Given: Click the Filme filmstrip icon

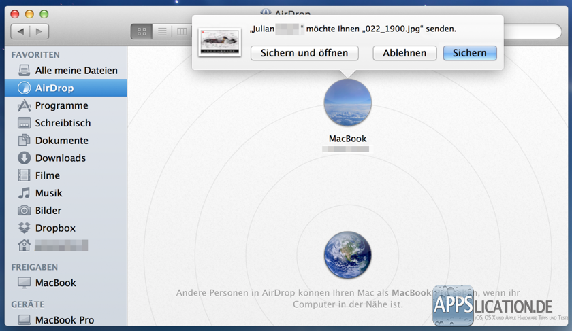Looking at the screenshot, I should 24,175.
